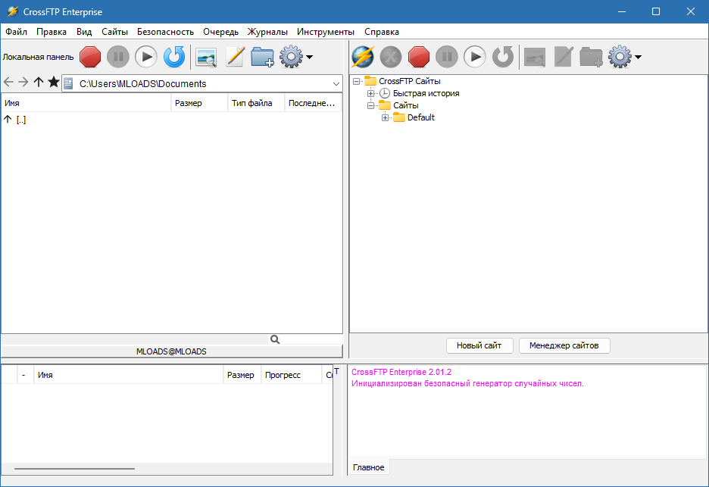This screenshot has height=487, width=709.
Task: Open local panel gear settings
Action: pos(291,57)
